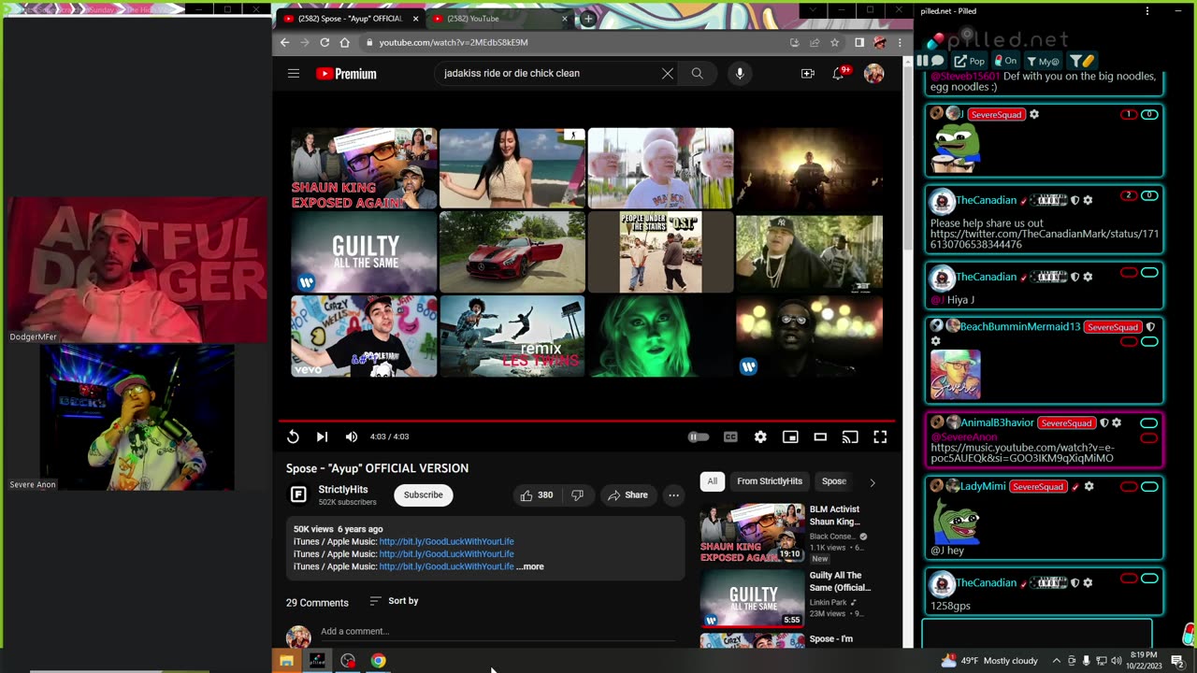
Task: Switch to miniplayer mode
Action: click(x=790, y=437)
